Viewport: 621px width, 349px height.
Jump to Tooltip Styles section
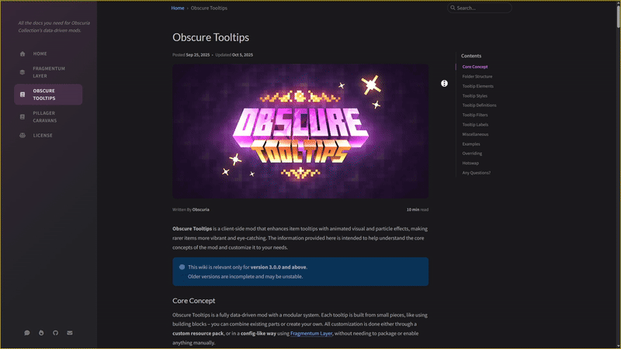click(x=474, y=95)
